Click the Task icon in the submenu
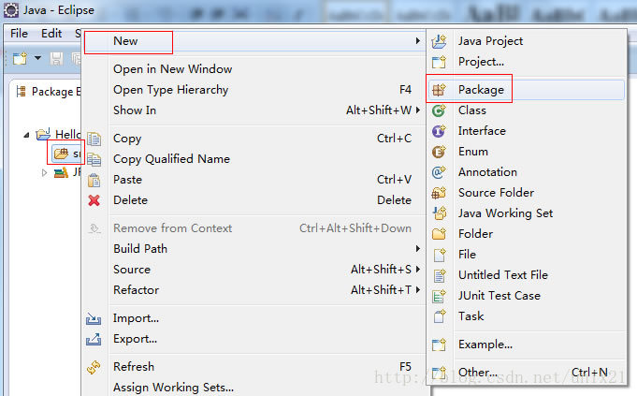The width and height of the screenshot is (637, 396). (x=439, y=316)
